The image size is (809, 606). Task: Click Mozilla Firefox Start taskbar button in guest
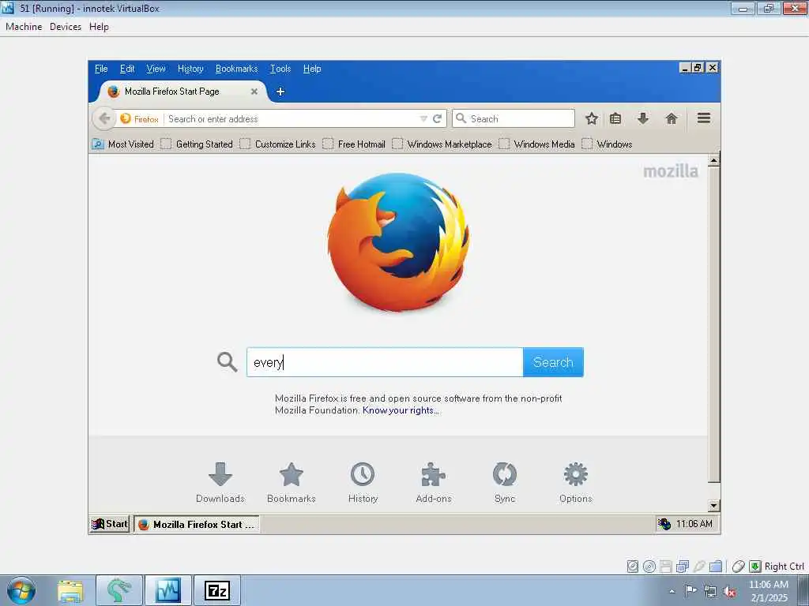coord(197,524)
